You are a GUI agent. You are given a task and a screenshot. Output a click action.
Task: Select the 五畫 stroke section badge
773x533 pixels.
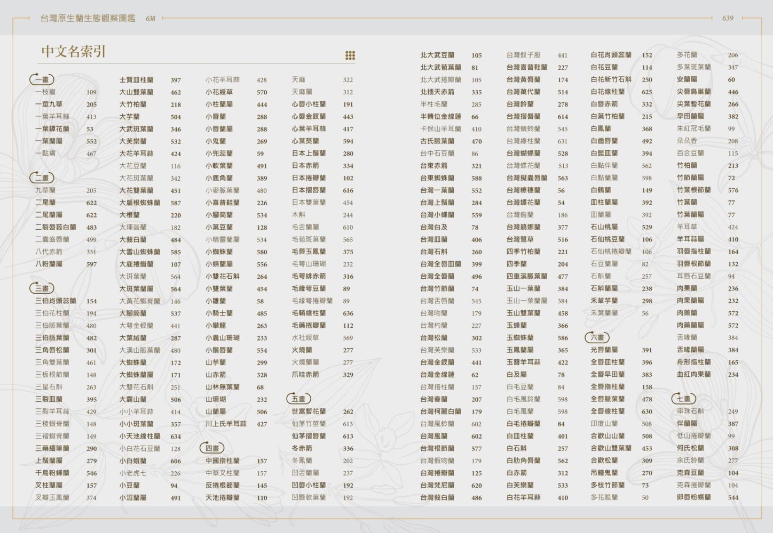coord(298,399)
